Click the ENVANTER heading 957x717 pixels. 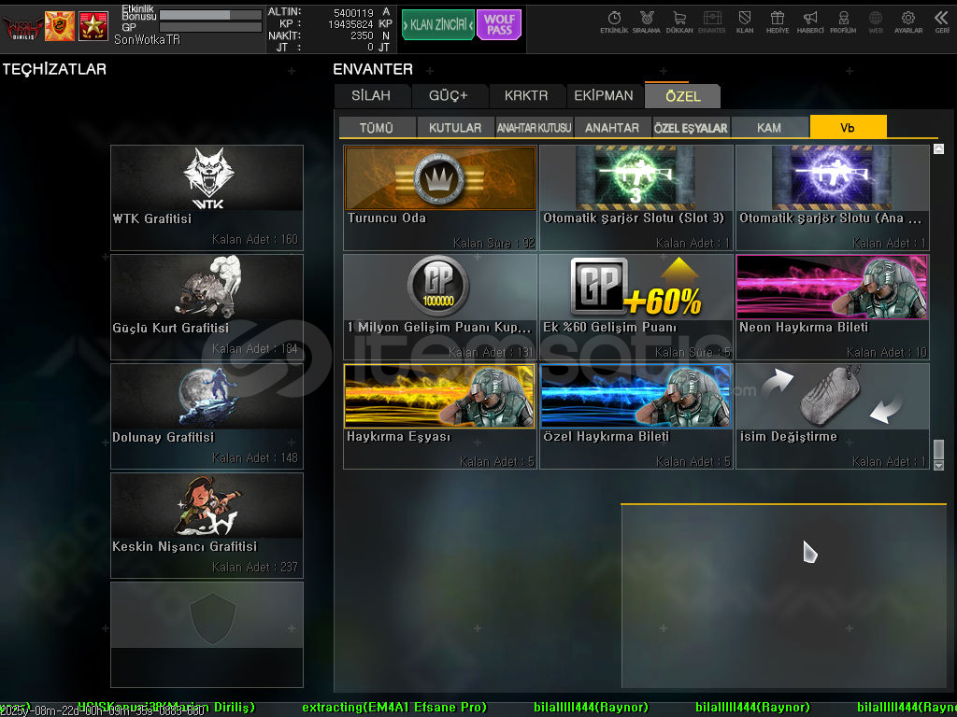click(373, 69)
